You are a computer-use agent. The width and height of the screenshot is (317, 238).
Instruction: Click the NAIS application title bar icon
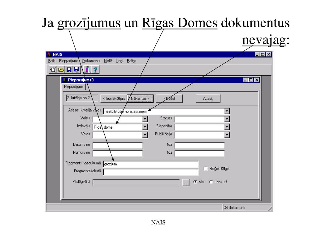49,54
